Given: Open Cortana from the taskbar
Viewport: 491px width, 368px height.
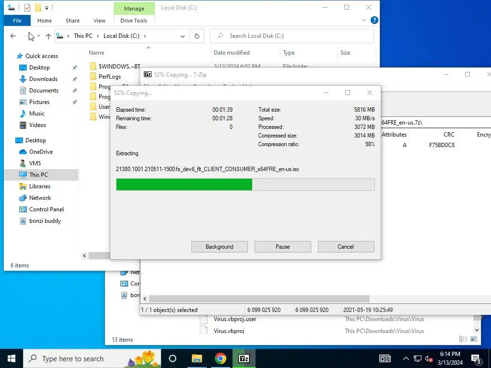Looking at the screenshot, I should (173, 358).
